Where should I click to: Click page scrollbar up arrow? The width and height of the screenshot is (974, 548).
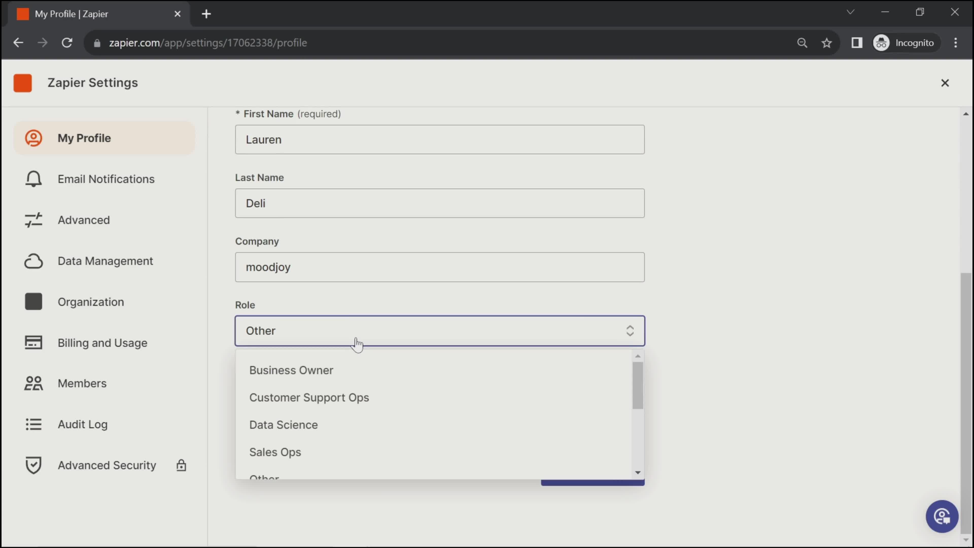[966, 113]
